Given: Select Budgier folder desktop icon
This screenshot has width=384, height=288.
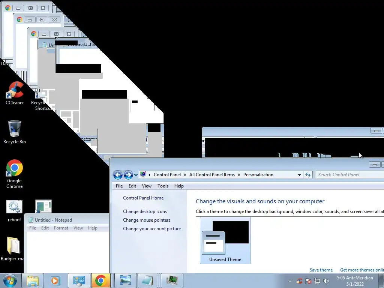Looking at the screenshot, I should [x=12, y=249].
